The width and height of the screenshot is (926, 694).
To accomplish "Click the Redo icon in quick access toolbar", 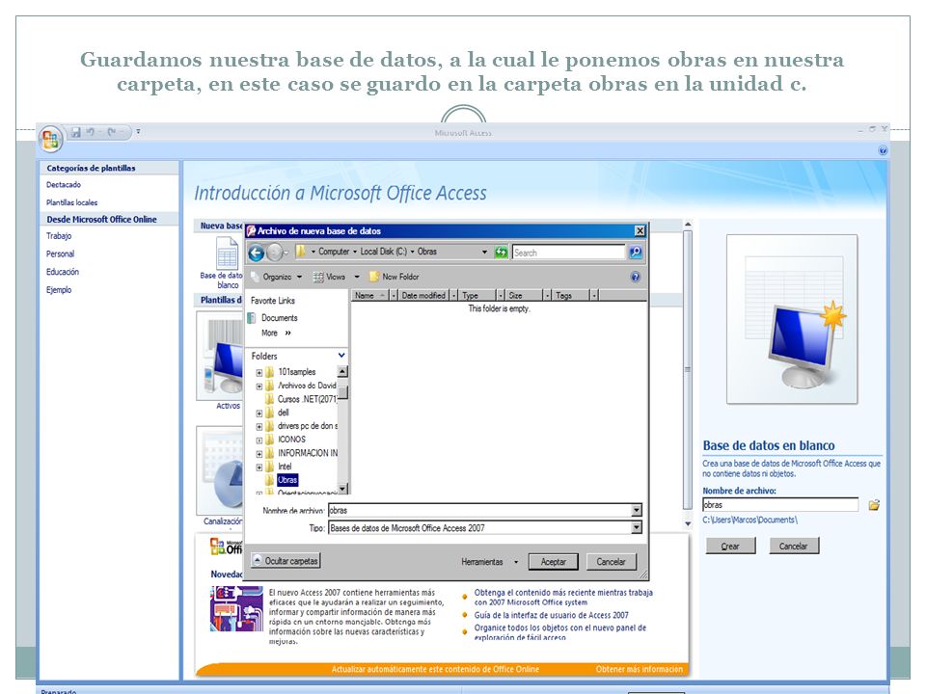I will [112, 132].
